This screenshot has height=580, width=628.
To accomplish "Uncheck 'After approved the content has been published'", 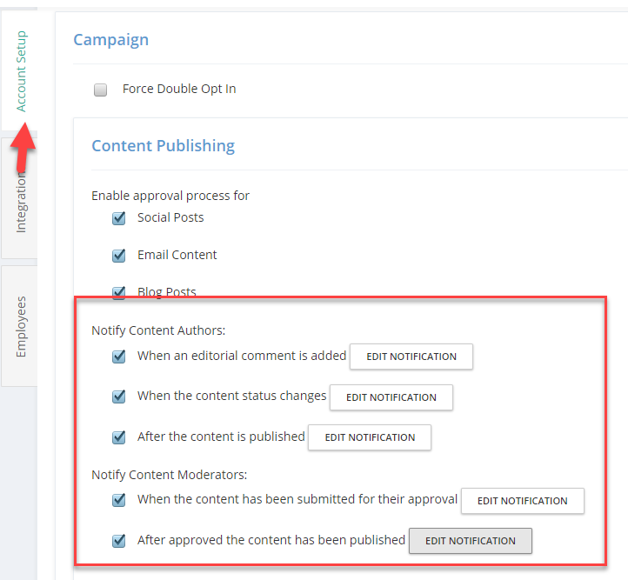I will pos(118,541).
